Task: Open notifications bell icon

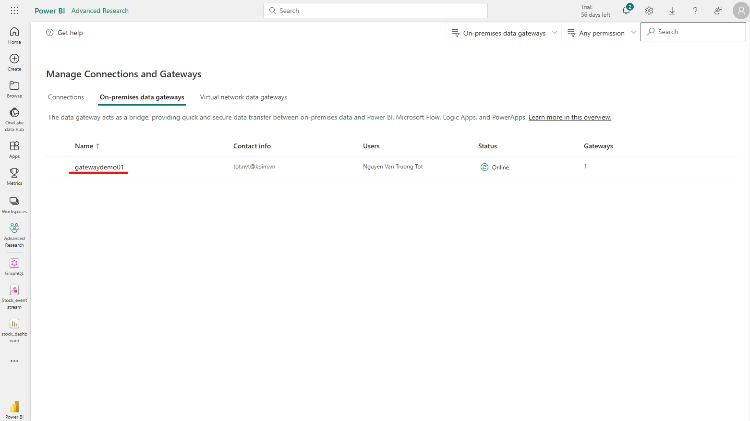Action: [626, 11]
